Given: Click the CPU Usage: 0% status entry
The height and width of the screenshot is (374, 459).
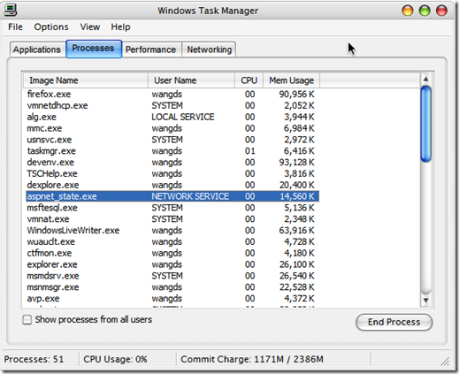Looking at the screenshot, I should pos(115,359).
